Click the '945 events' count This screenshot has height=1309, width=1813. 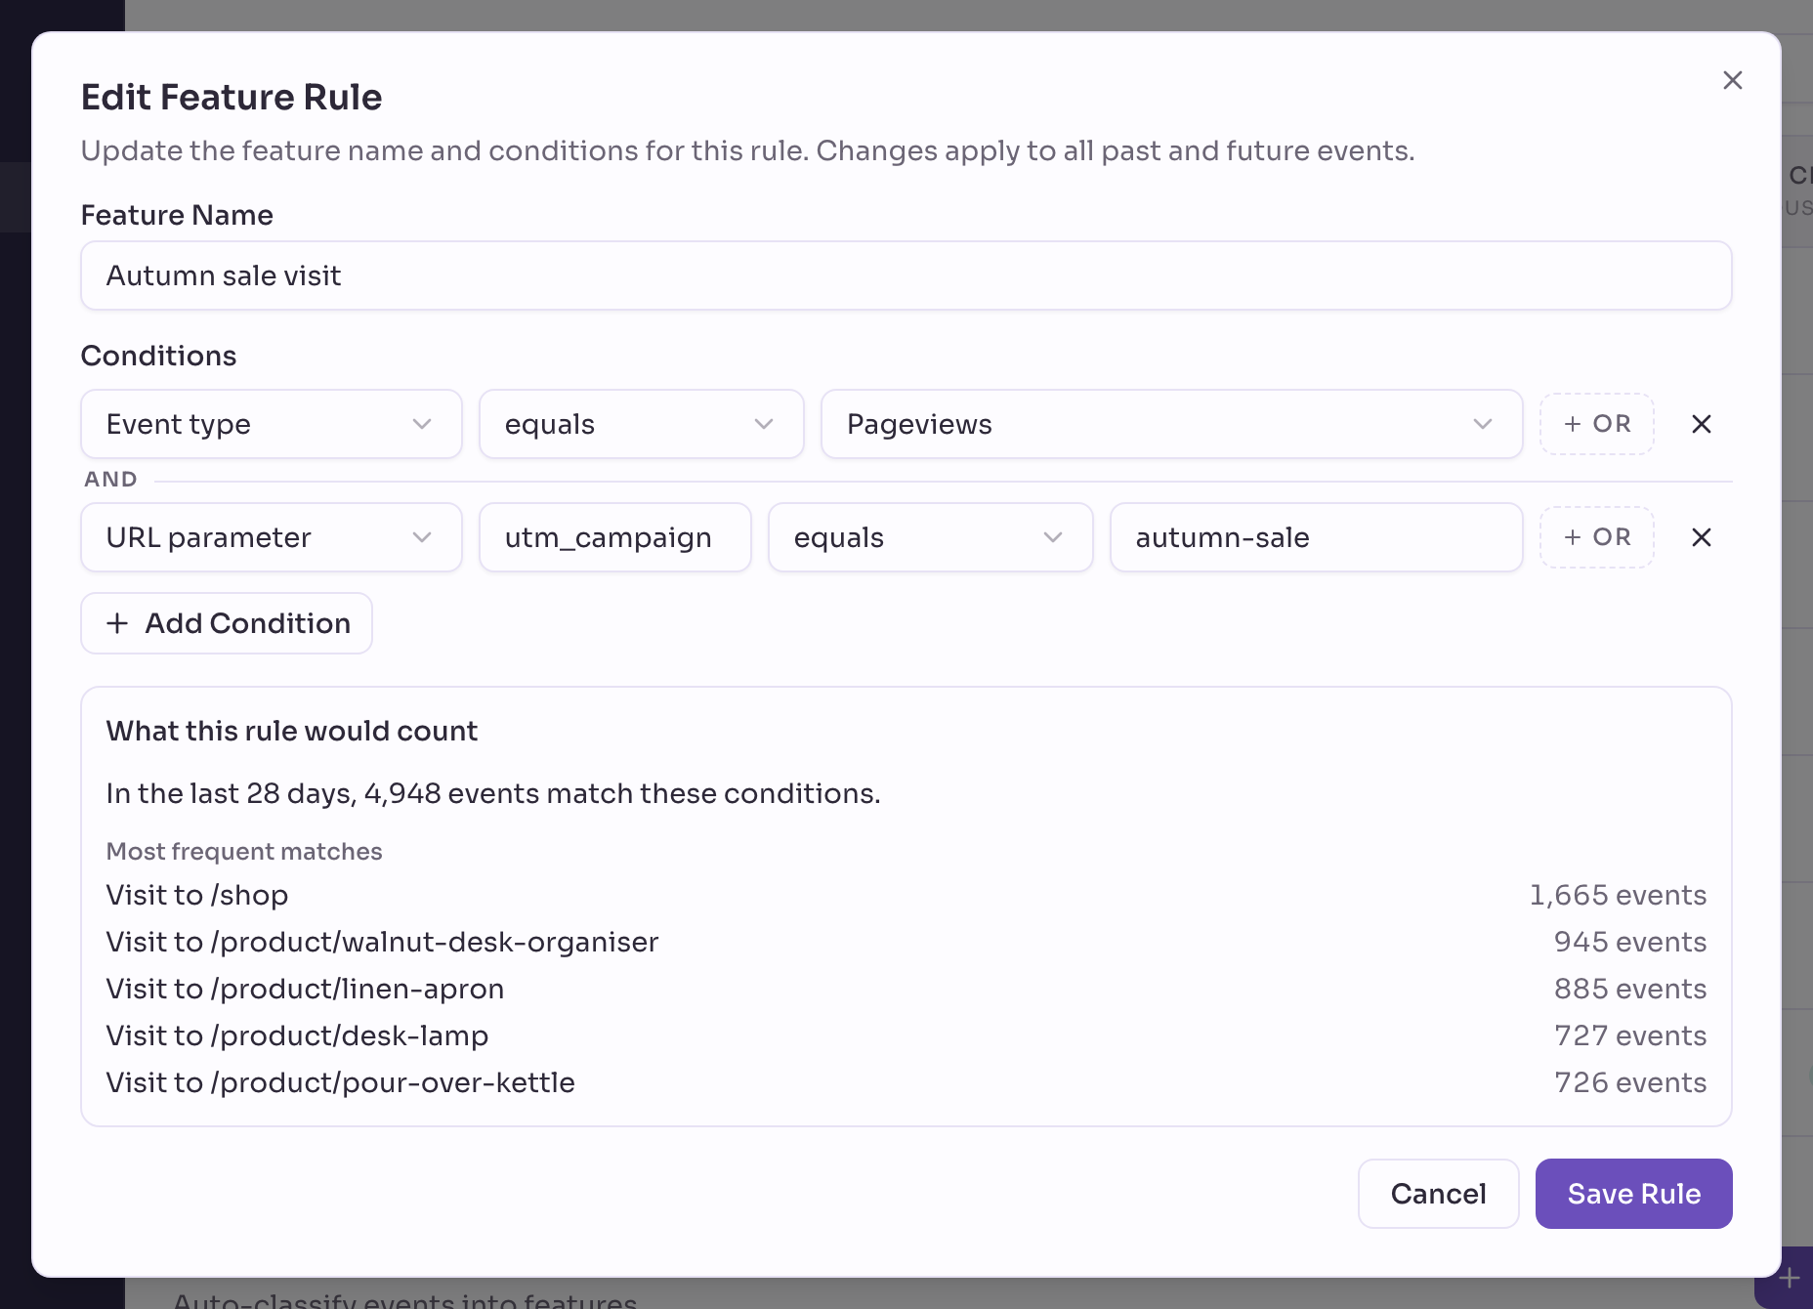[x=1630, y=942]
